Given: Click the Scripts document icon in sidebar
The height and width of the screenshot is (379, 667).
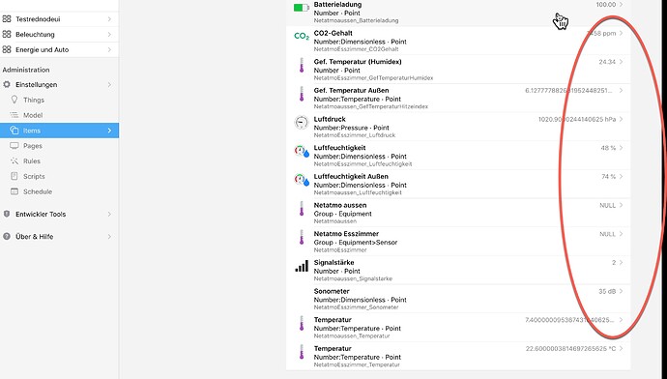Looking at the screenshot, I should coord(14,176).
